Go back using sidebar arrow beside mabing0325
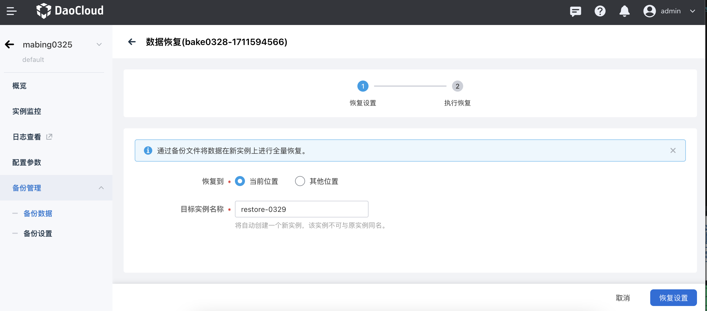The height and width of the screenshot is (311, 707). (x=9, y=44)
